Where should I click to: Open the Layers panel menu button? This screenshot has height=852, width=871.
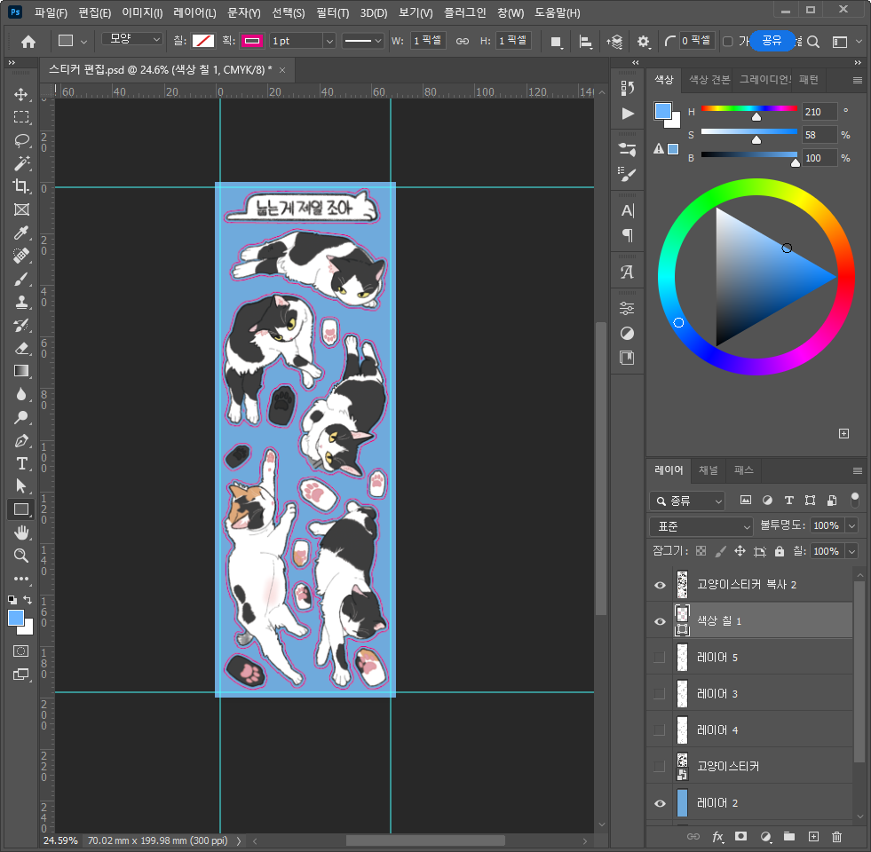(857, 471)
